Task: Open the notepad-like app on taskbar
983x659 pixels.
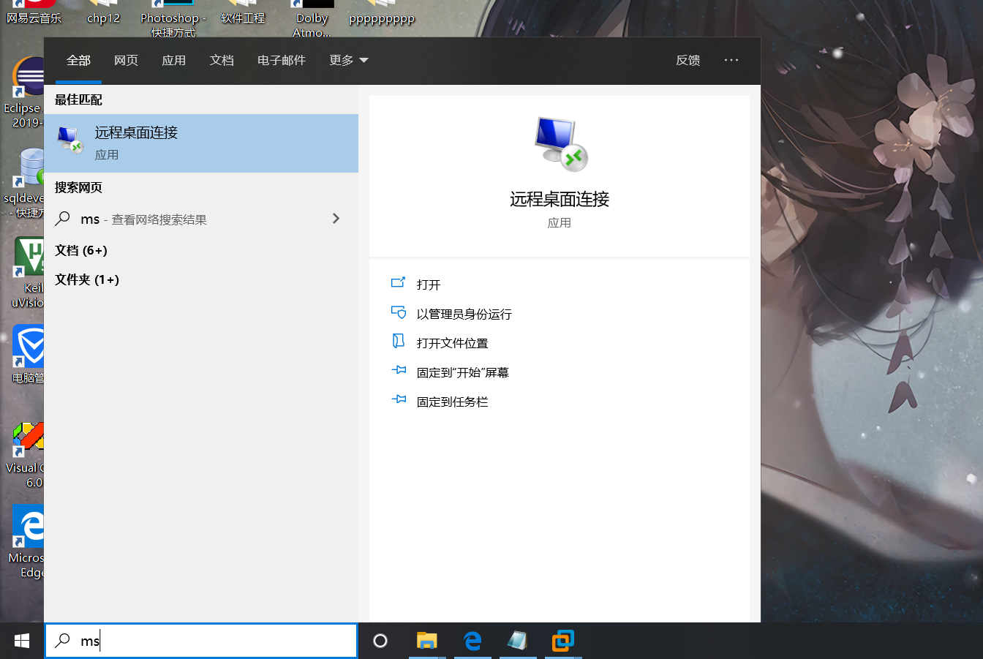Action: (x=518, y=641)
